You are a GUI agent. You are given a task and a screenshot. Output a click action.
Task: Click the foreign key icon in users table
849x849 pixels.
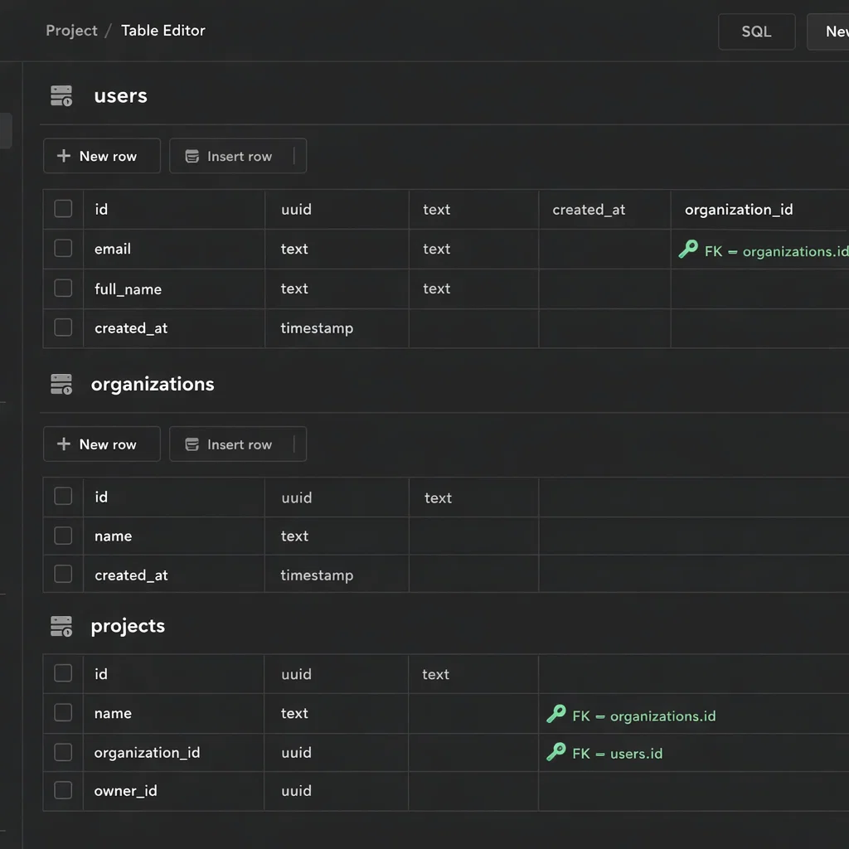688,250
